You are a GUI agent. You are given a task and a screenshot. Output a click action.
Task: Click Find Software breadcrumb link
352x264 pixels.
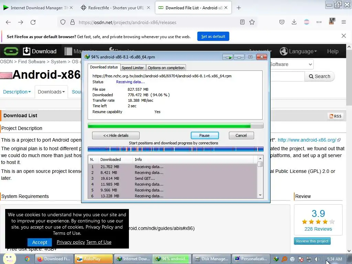pyautogui.click(x=32, y=62)
